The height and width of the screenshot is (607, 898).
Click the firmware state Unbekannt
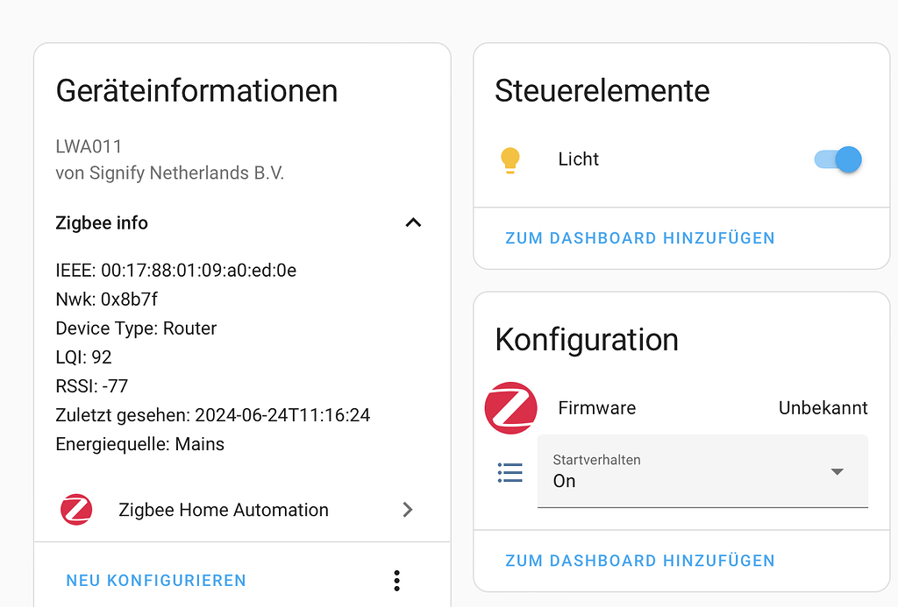[x=823, y=408]
